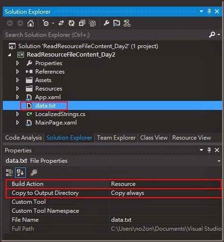Expand MainPage.xaml node

tap(17, 123)
